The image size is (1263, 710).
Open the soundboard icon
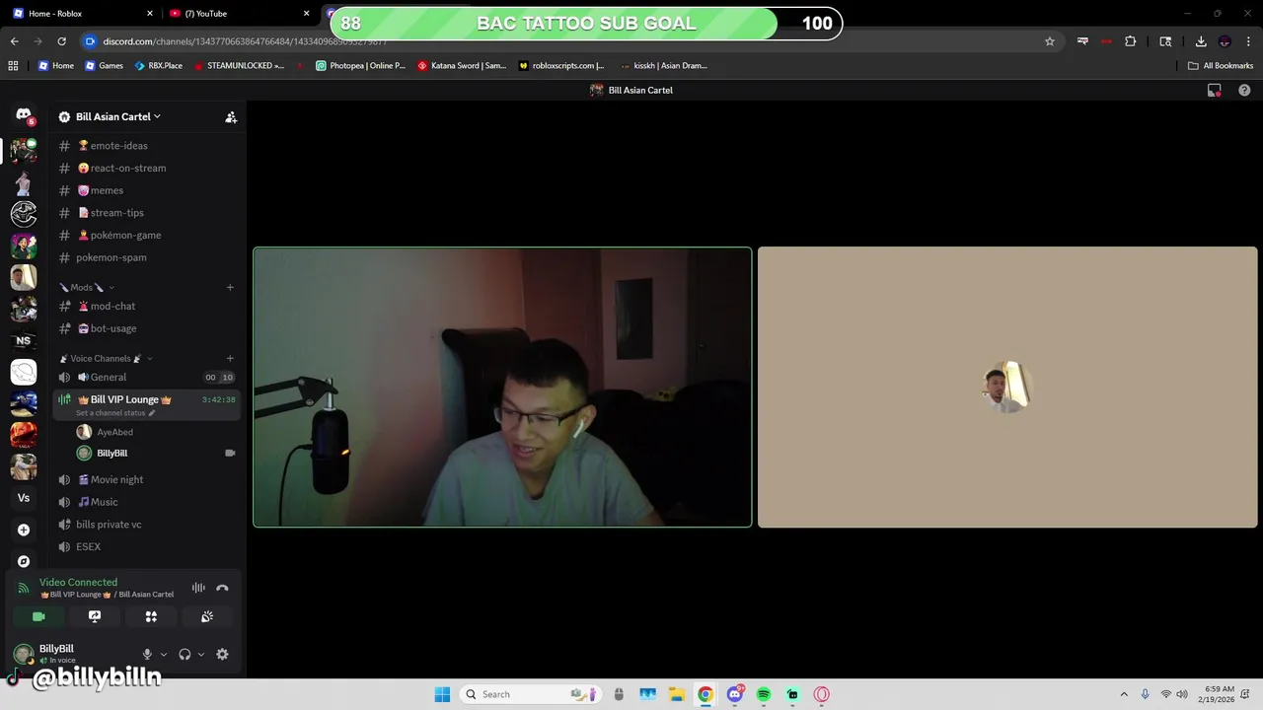pos(207,616)
